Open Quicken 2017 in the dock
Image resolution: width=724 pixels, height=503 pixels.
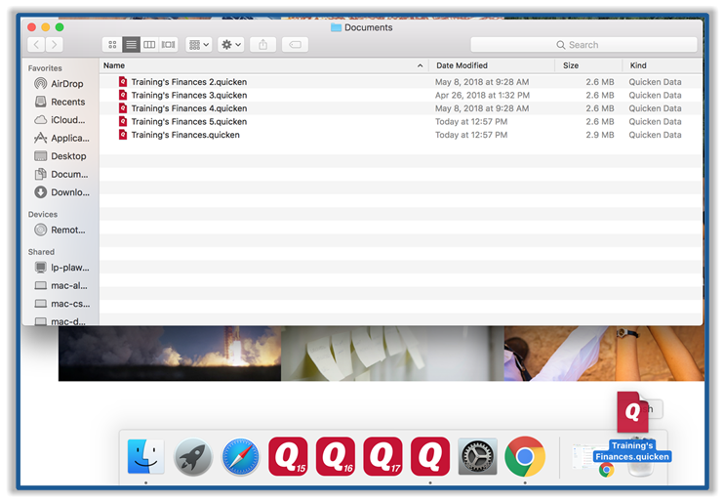click(x=382, y=456)
